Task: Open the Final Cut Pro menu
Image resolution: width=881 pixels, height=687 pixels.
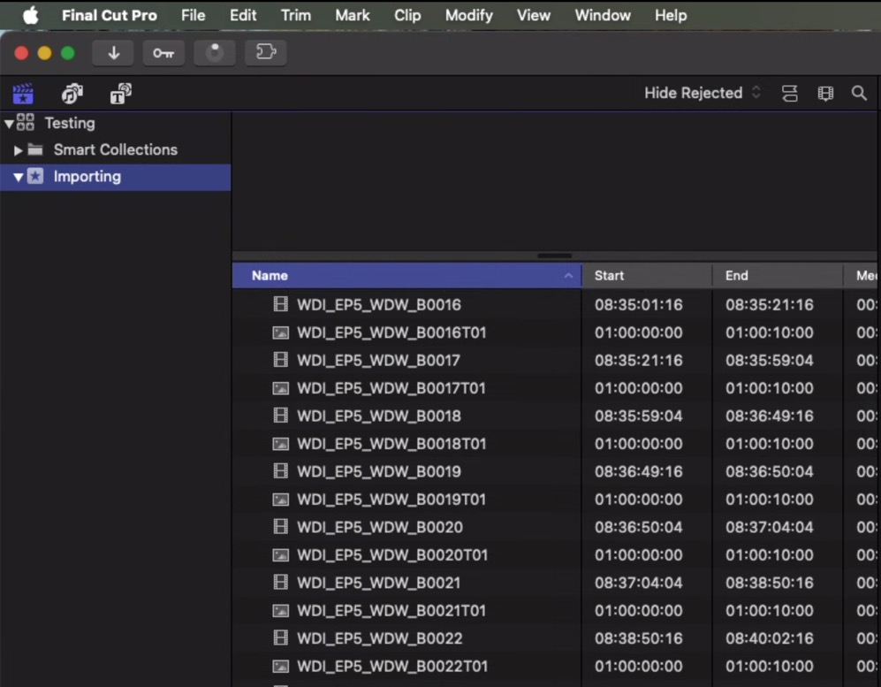Action: click(x=109, y=15)
